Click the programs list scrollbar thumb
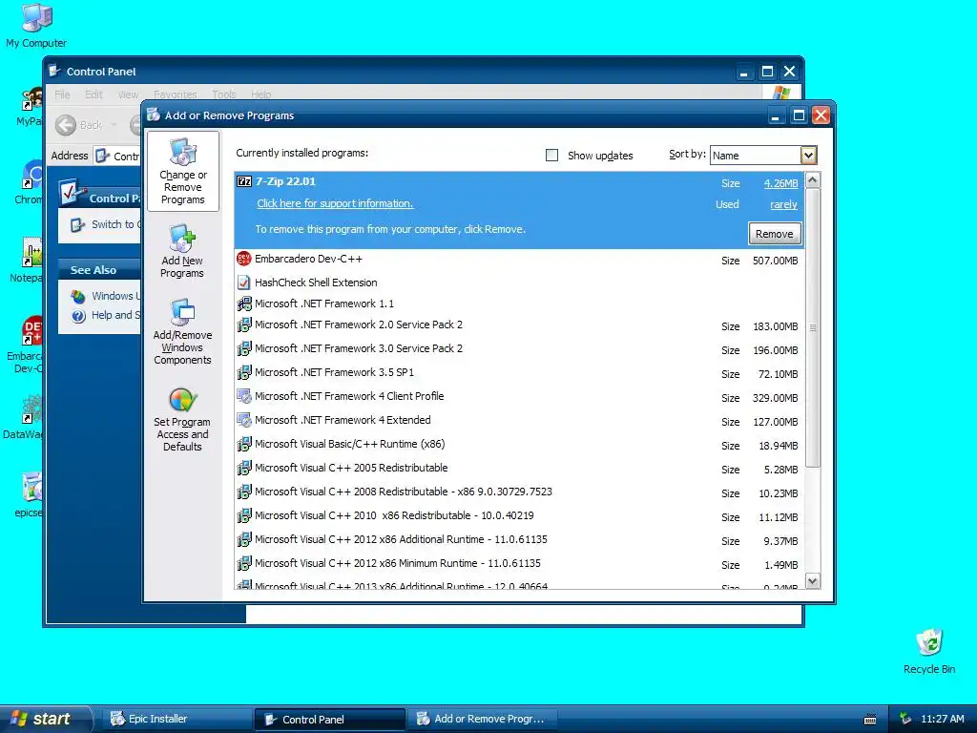Viewport: 977px width, 733px height. click(813, 327)
